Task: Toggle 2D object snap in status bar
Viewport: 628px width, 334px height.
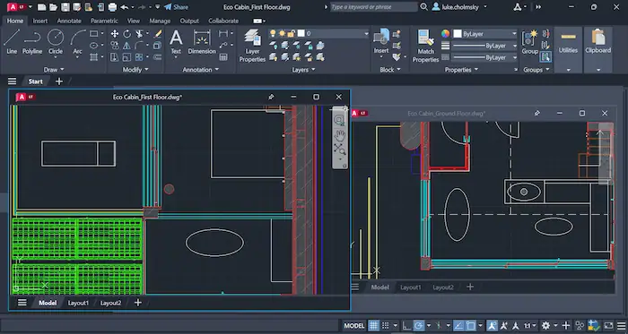Action: [471, 325]
